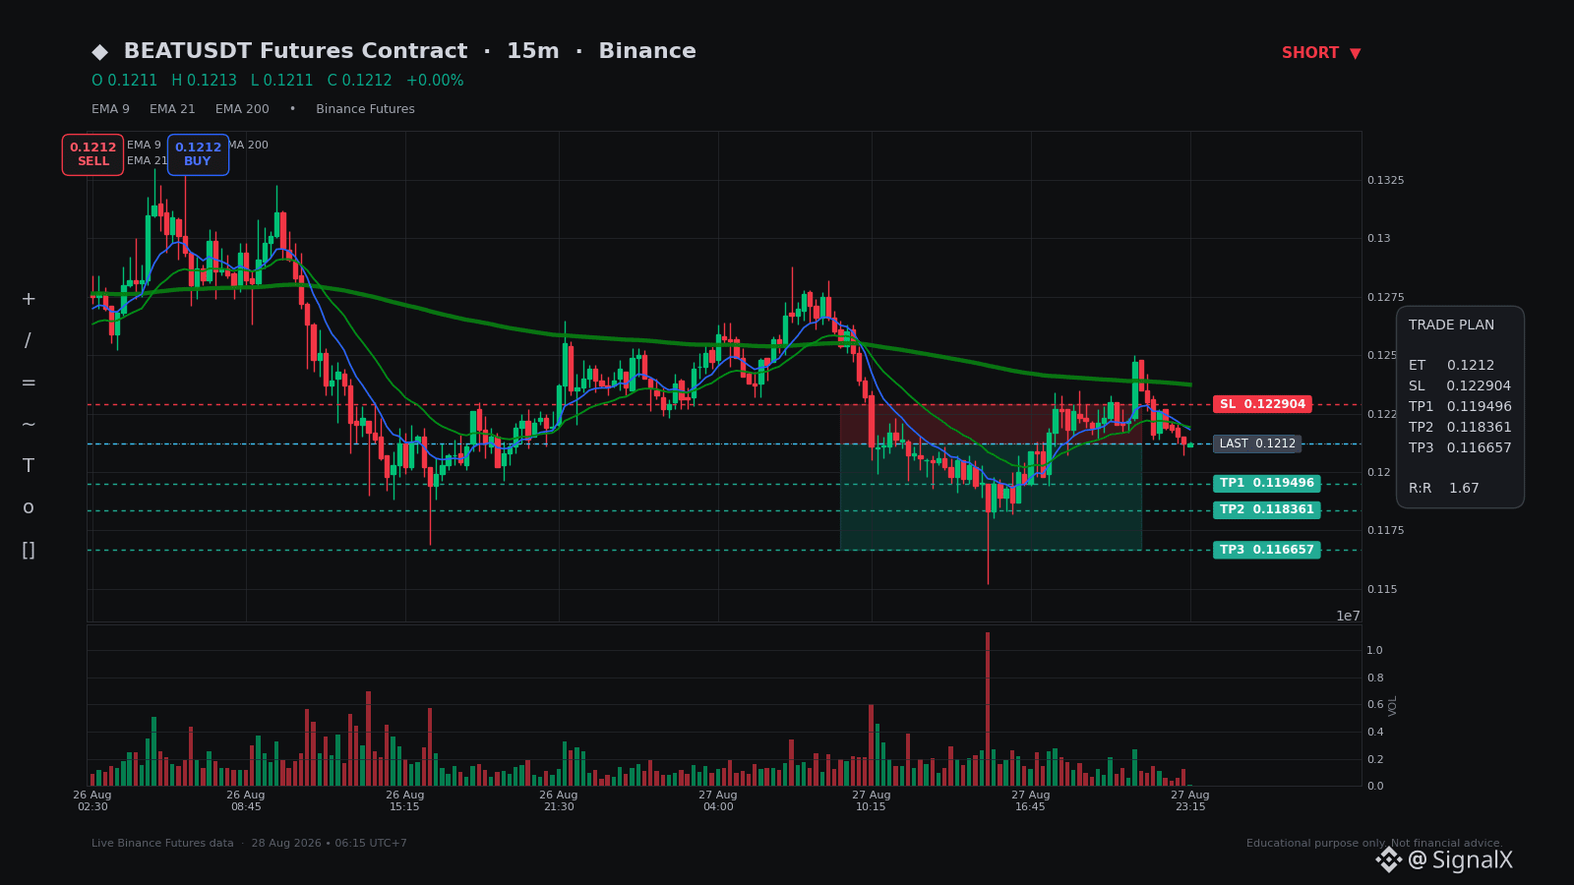Click the high price H 0.1213
The height and width of the screenshot is (885, 1574).
click(x=204, y=81)
